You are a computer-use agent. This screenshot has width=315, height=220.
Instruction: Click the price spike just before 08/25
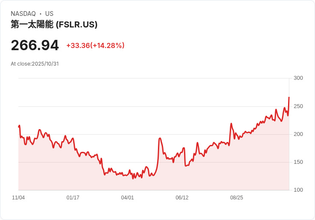click(x=231, y=124)
